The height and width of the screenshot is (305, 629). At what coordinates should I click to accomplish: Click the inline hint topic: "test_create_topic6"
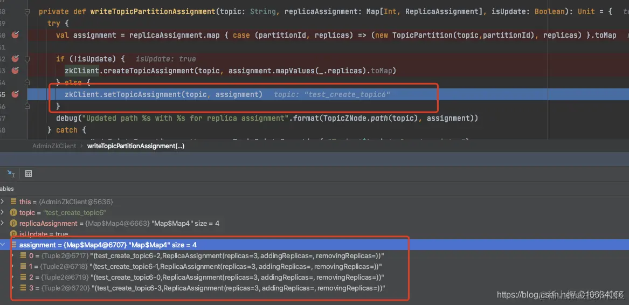[x=332, y=95]
